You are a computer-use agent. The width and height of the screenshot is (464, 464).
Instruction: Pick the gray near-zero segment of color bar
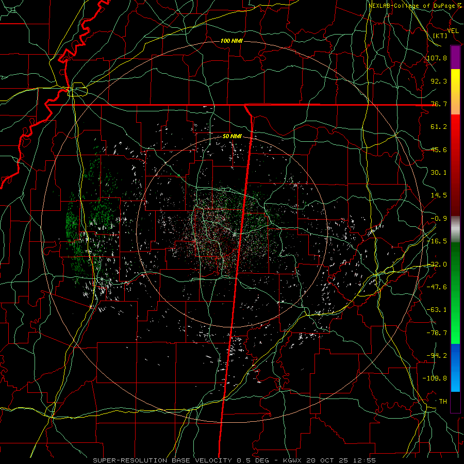pos(455,229)
